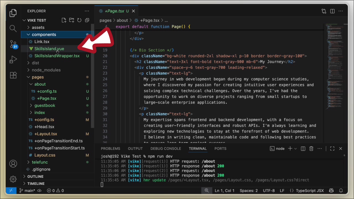This screenshot has width=354, height=199.
Task: Maximize the terminal panel
Action: pyautogui.click(x=332, y=148)
